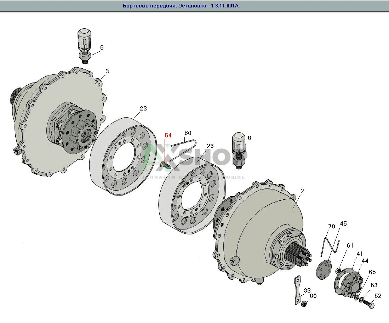389x323 pixels.
Task: Click the title bar Бортовые передачи
Action: [181, 6]
